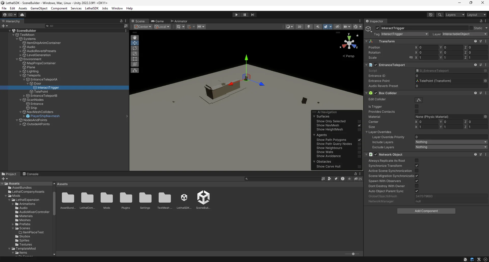The height and width of the screenshot is (262, 489).
Task: Expand EntranceTeleportB in Hierarchy
Action: (24, 96)
